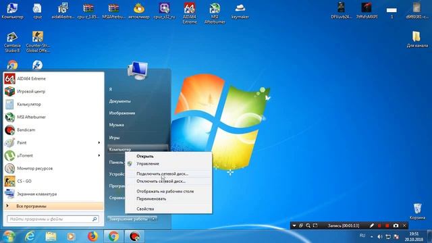Choose Управление in context menu

pyautogui.click(x=169, y=163)
